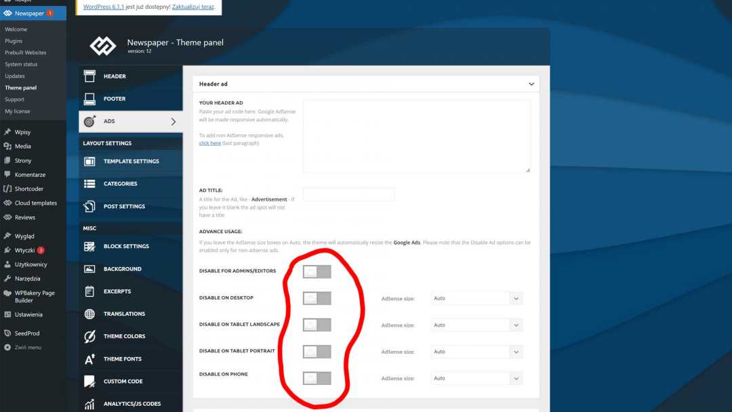The image size is (732, 412).
Task: Click the Footer laptop icon
Action: pyautogui.click(x=89, y=99)
